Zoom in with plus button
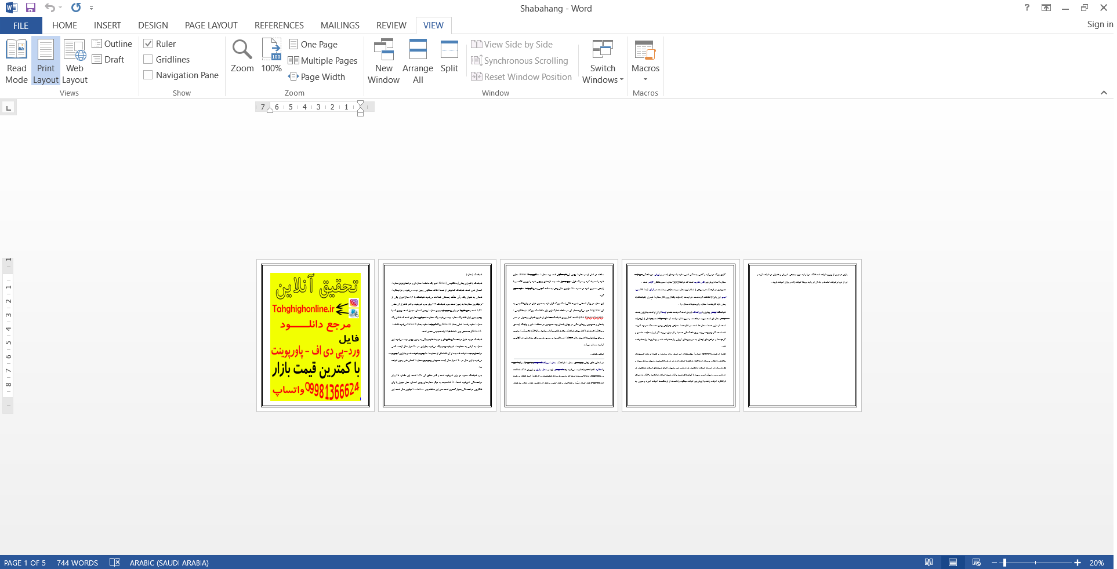This screenshot has width=1117, height=569. click(1078, 563)
